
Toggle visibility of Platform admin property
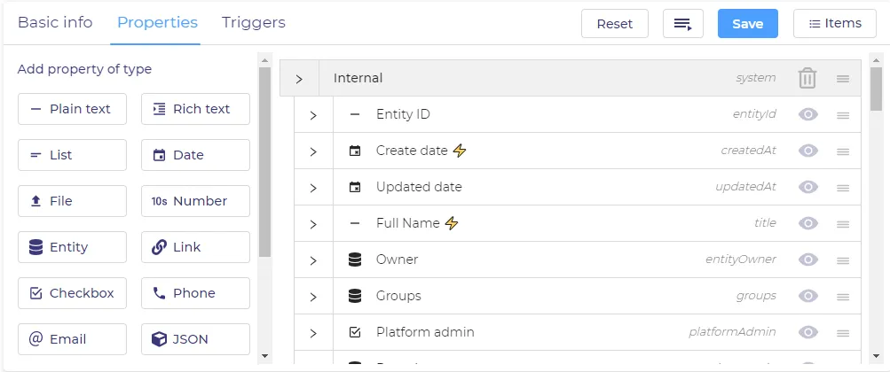808,332
